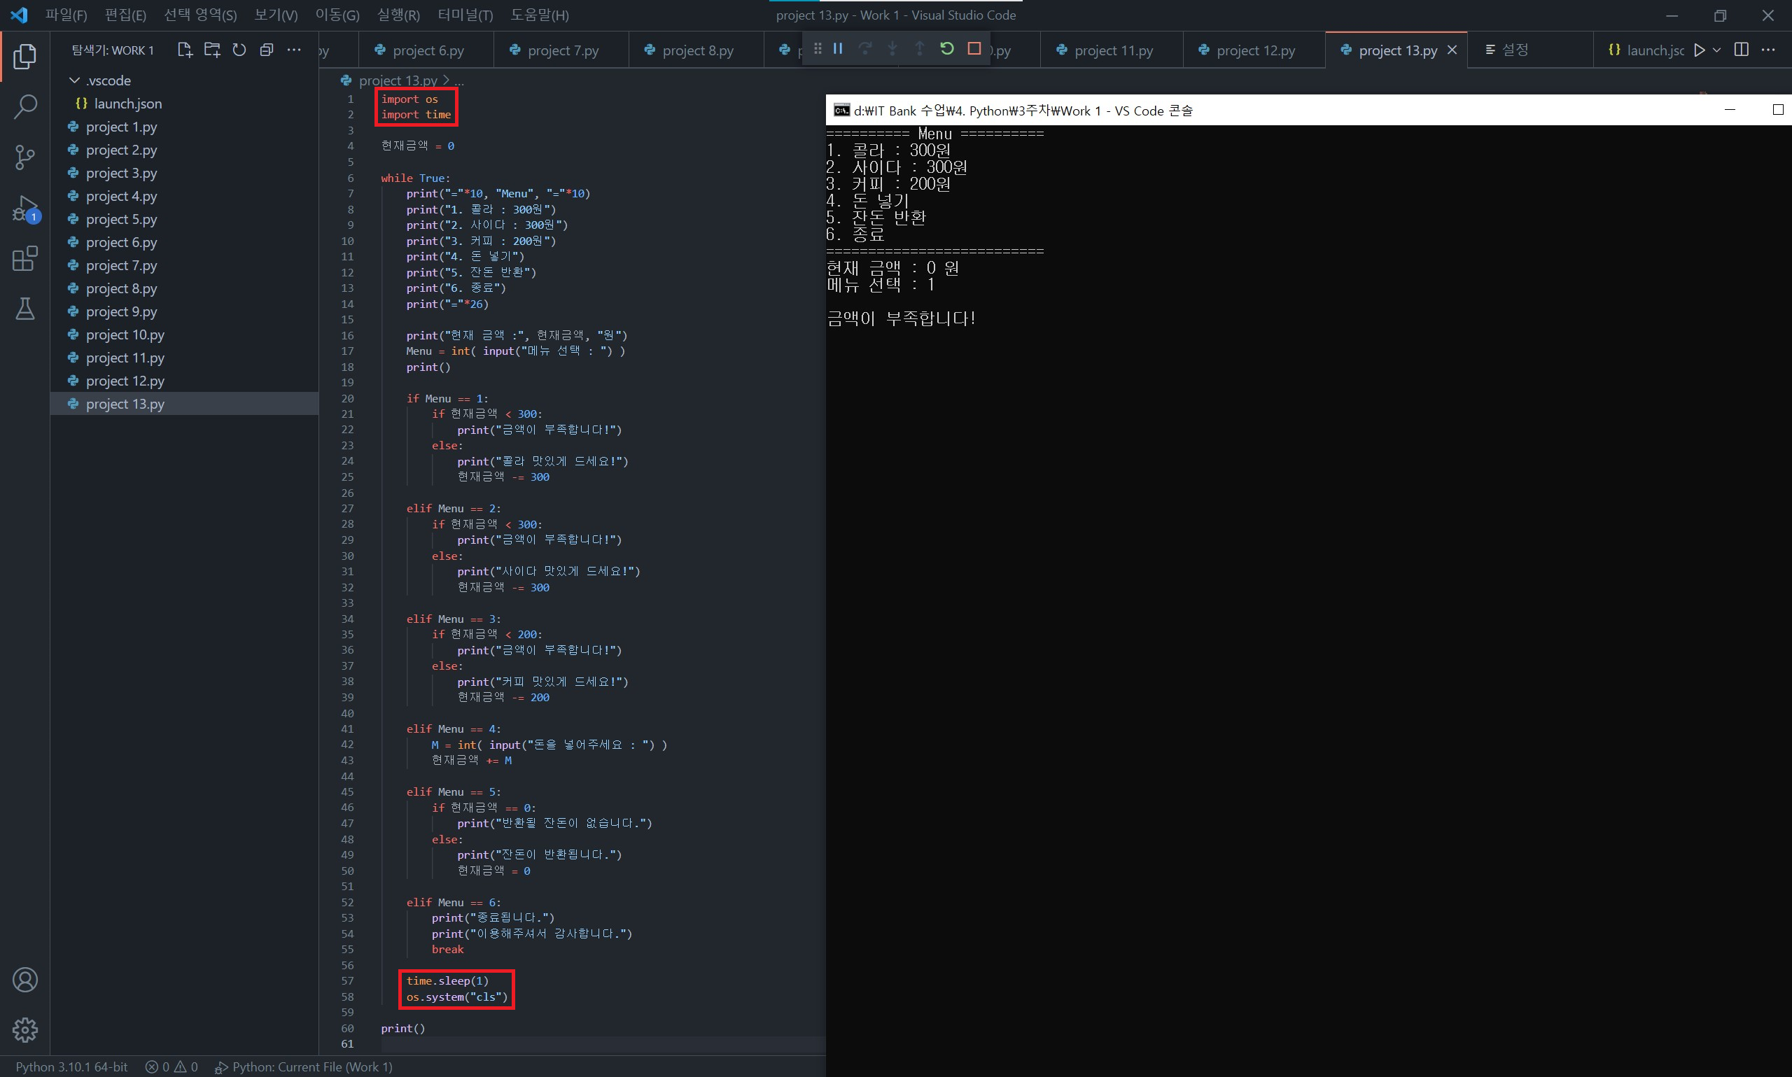Open the 터미널(T) menu
Viewport: 1792px width, 1077px height.
tap(465, 15)
